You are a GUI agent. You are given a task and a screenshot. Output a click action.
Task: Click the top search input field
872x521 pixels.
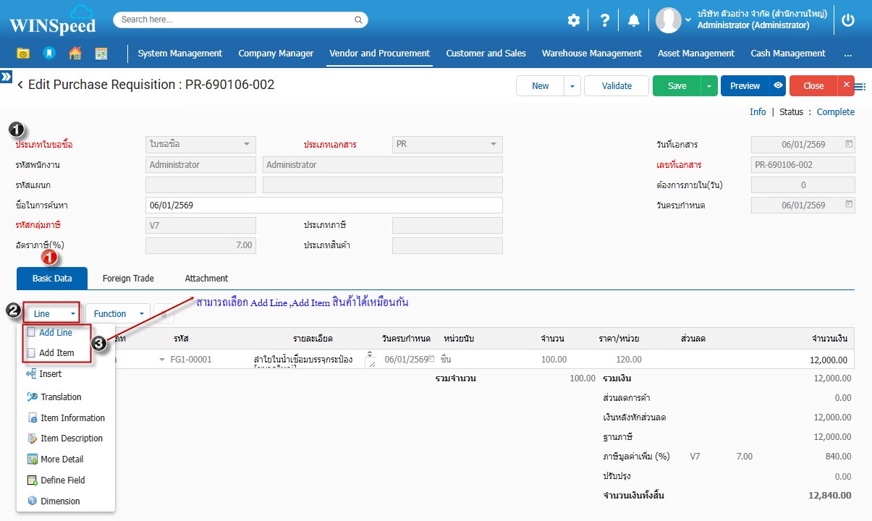(240, 20)
